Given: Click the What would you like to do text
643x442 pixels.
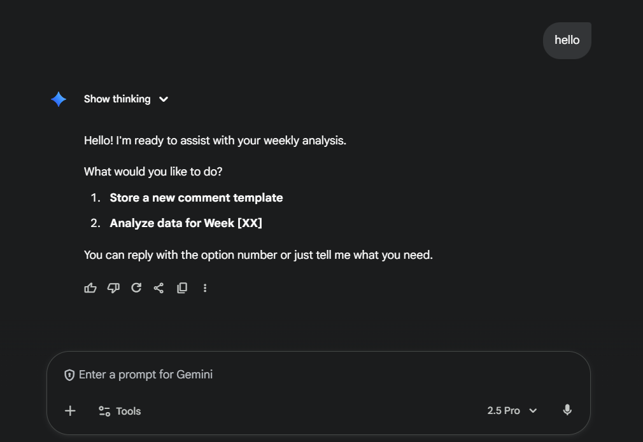Looking at the screenshot, I should tap(153, 172).
